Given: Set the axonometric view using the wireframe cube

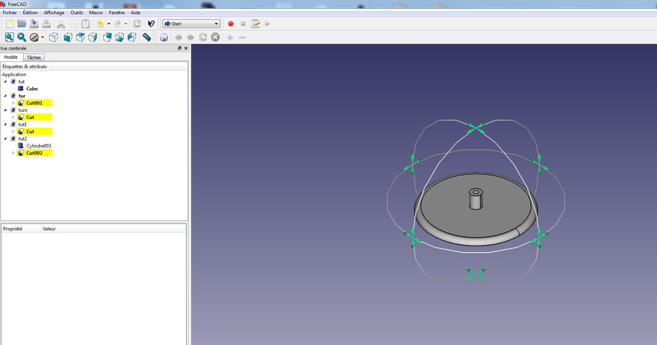Looking at the screenshot, I should (54, 37).
